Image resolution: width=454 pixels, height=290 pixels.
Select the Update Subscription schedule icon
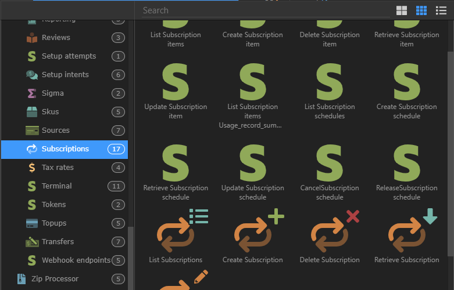click(253, 163)
